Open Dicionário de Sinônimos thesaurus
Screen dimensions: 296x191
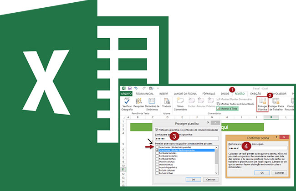(x=152, y=104)
